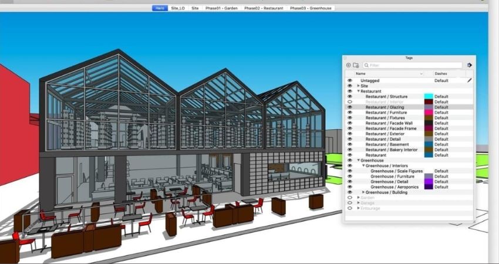Click the Add Tag Folder icon
This screenshot has height=264, width=499.
356,65
